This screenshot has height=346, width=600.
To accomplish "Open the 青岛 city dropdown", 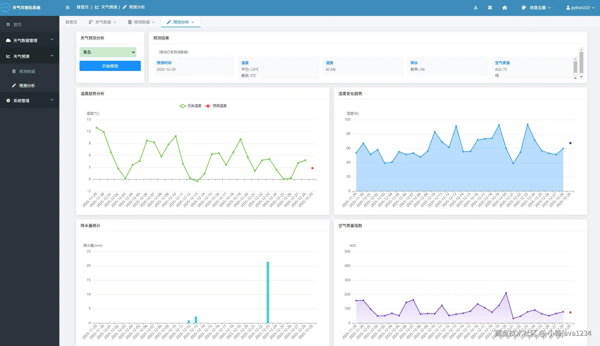I will 108,52.
